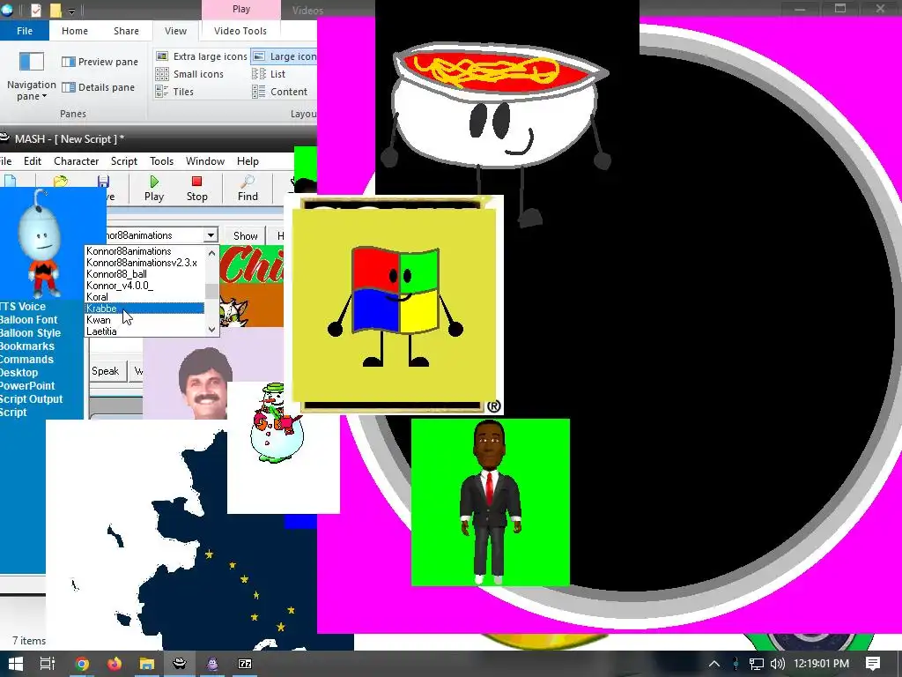Click the snowman character

pos(276,424)
